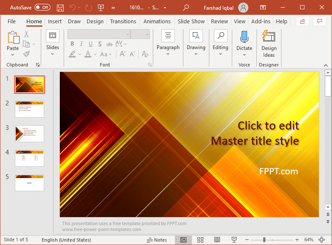Toggle Italic formatting

81,44
